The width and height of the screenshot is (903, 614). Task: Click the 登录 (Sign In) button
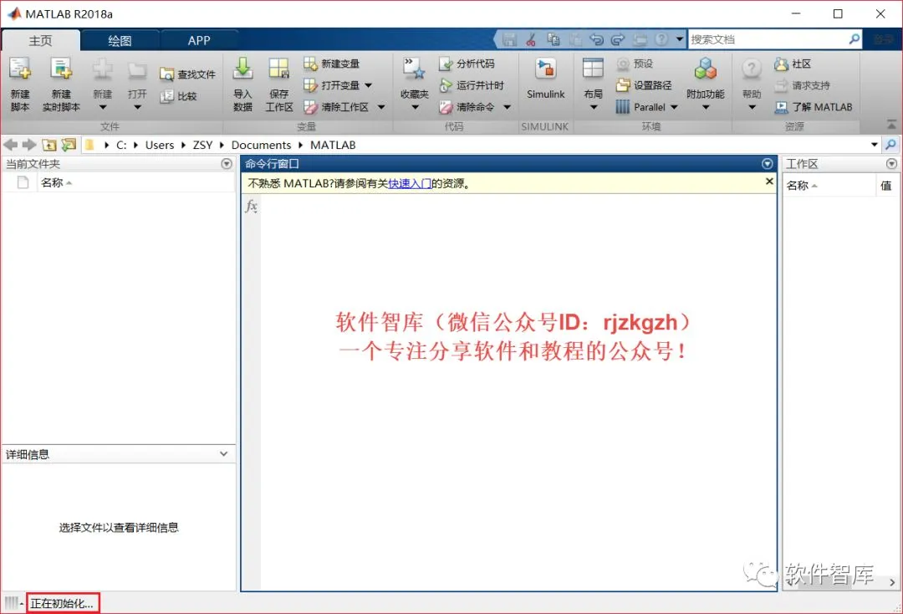[x=883, y=39]
